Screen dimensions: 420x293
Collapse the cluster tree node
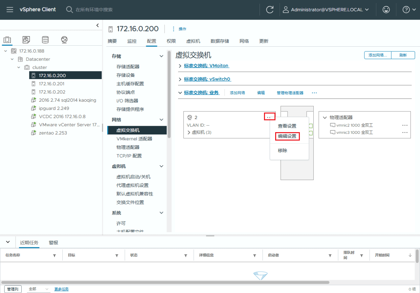(19, 67)
